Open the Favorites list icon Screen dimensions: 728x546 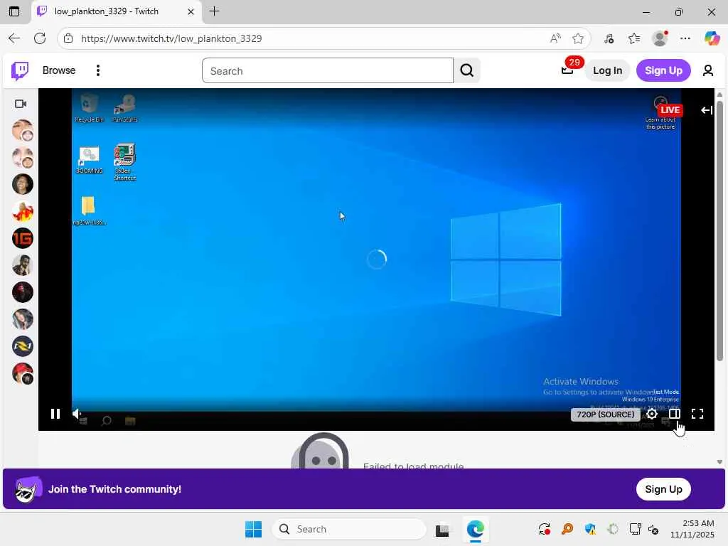pos(634,38)
